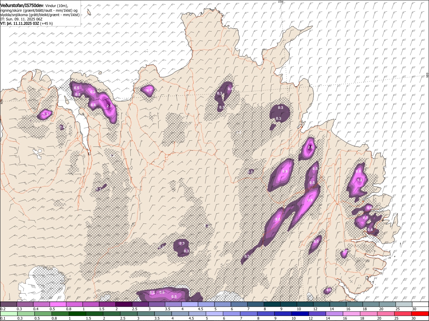Pick the top legend swatch between 2 and 2.5

coord(124,304)
